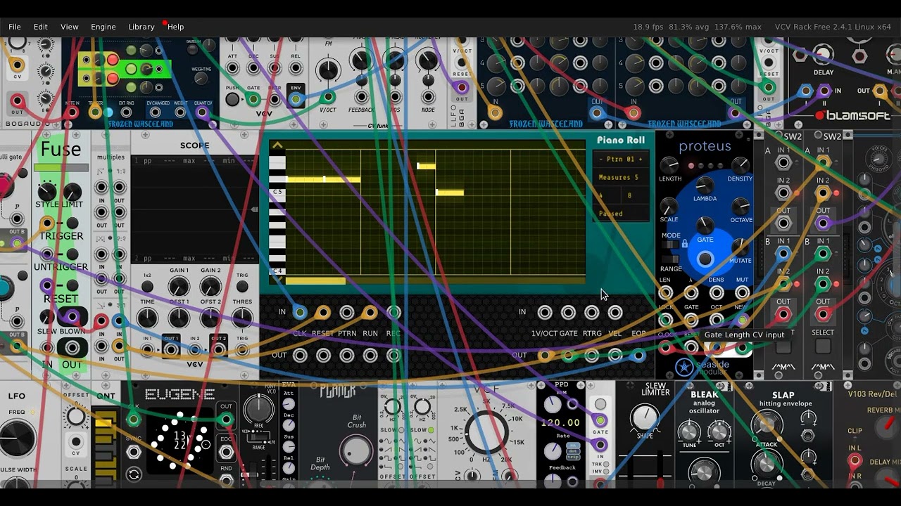Toggle the Proteus MODE switch
The height and width of the screenshot is (506, 901).
(672, 245)
